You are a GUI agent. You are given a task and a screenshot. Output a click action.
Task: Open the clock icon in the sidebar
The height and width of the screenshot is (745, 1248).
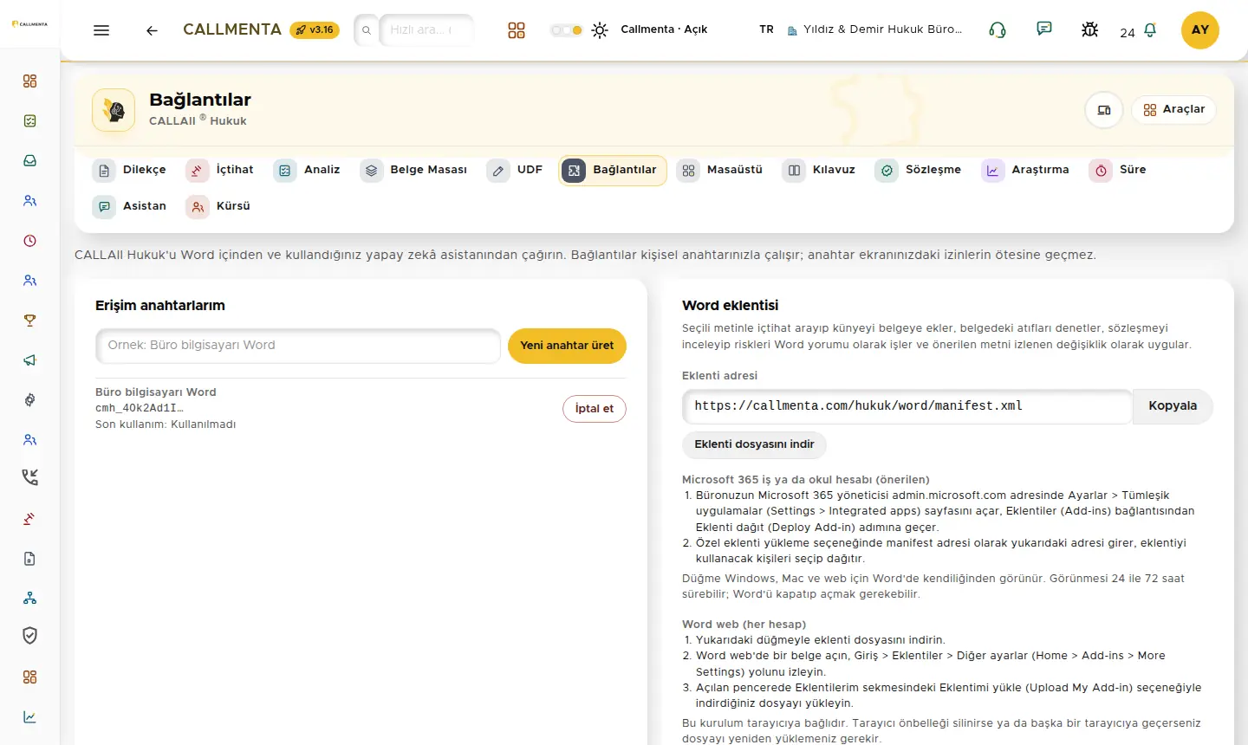(30, 241)
